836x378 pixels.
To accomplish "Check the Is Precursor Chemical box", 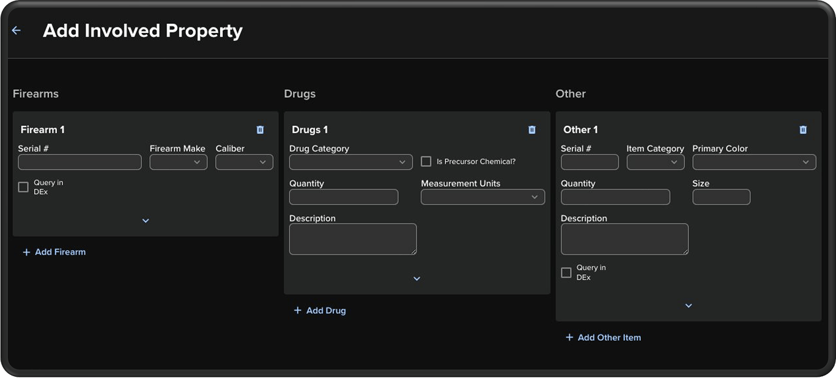I will (426, 162).
